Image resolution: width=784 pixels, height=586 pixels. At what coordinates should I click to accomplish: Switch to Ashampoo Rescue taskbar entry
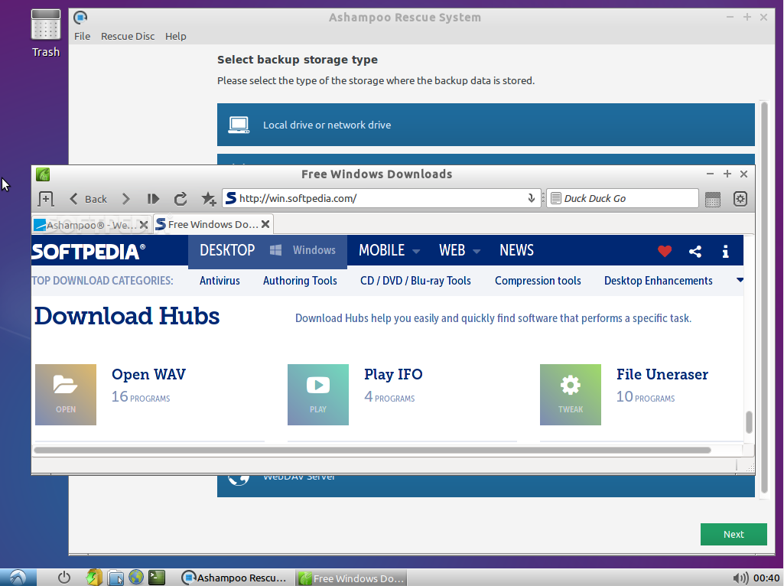[x=233, y=578]
